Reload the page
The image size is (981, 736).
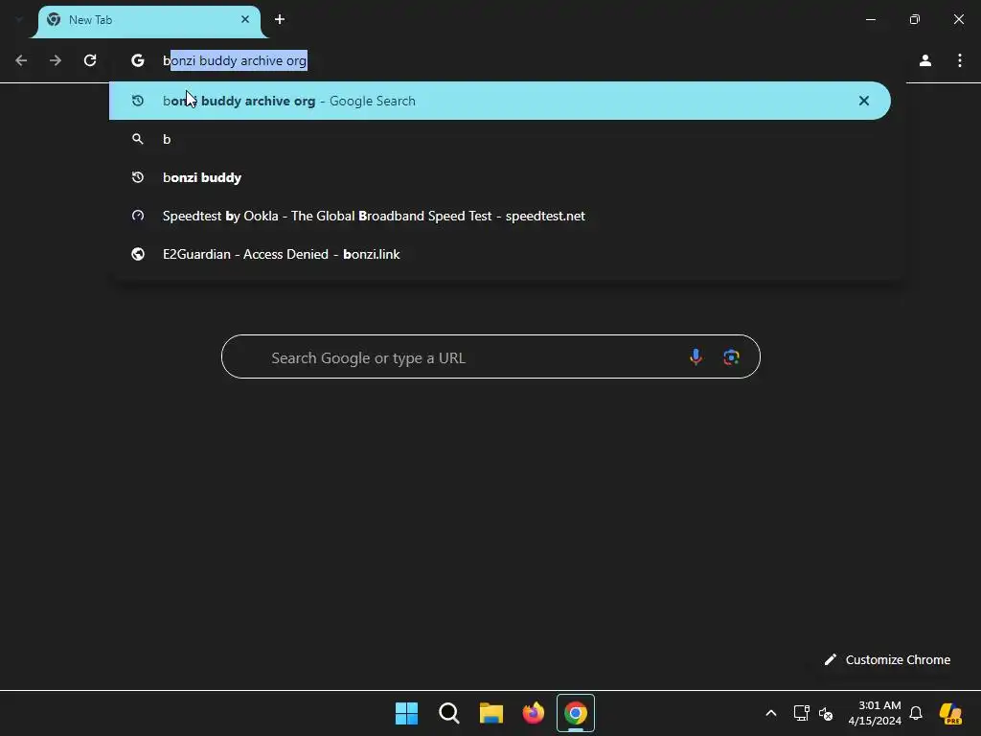coord(90,60)
